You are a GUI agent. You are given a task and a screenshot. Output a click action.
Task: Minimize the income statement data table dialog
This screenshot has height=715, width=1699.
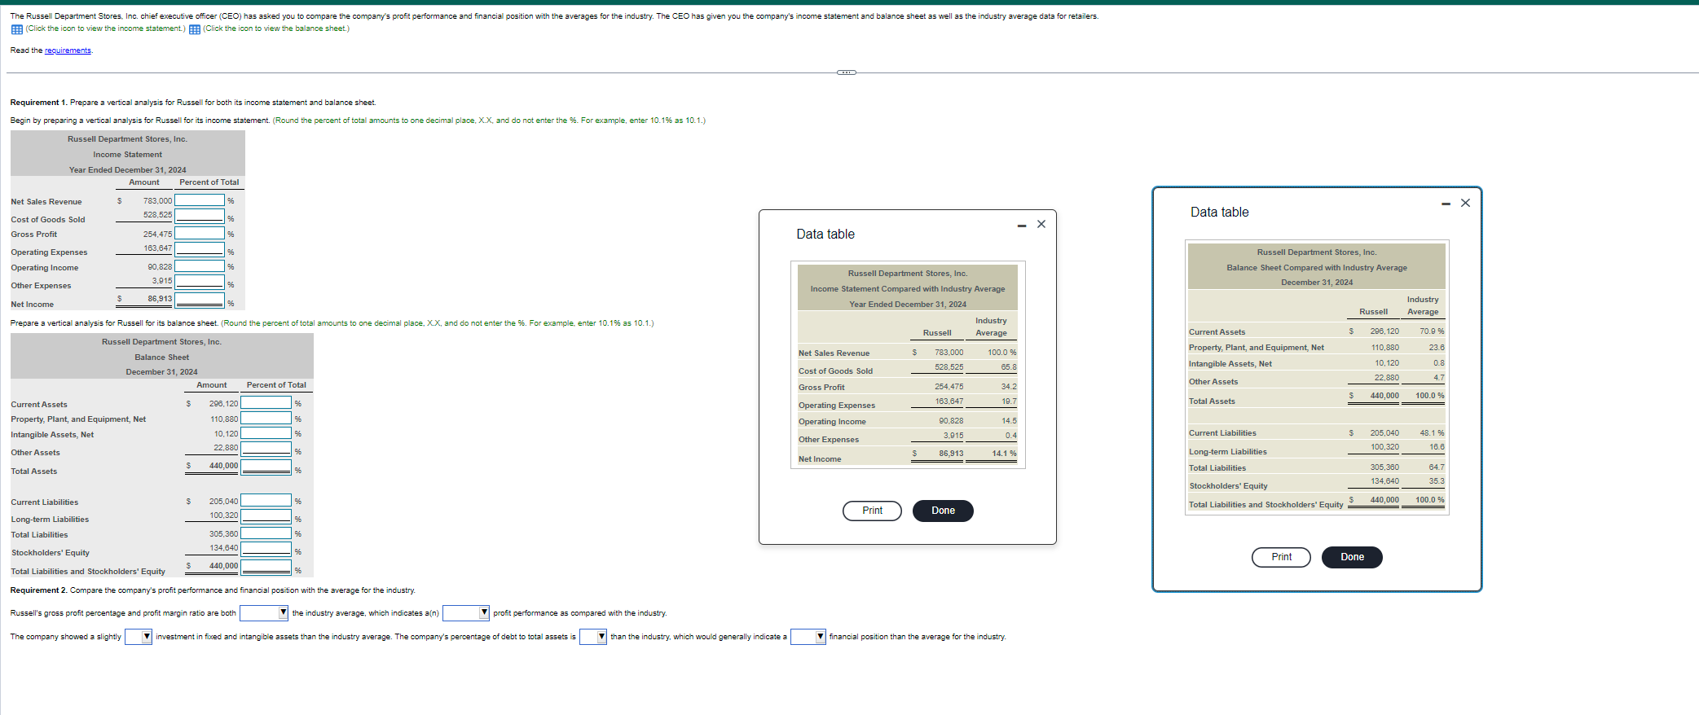point(1022,226)
